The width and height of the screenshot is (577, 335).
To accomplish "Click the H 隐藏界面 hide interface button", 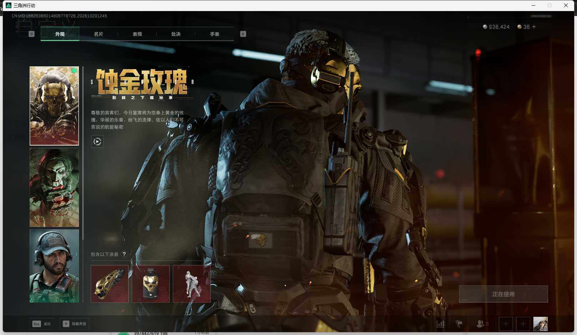I will [74, 324].
